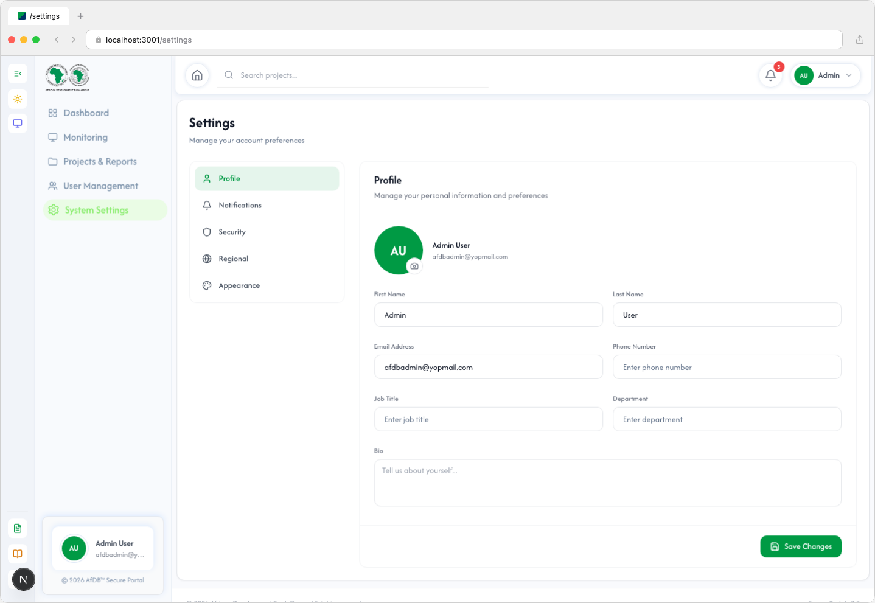Select the Profile settings tab
Image resolution: width=875 pixels, height=603 pixels.
pos(267,178)
